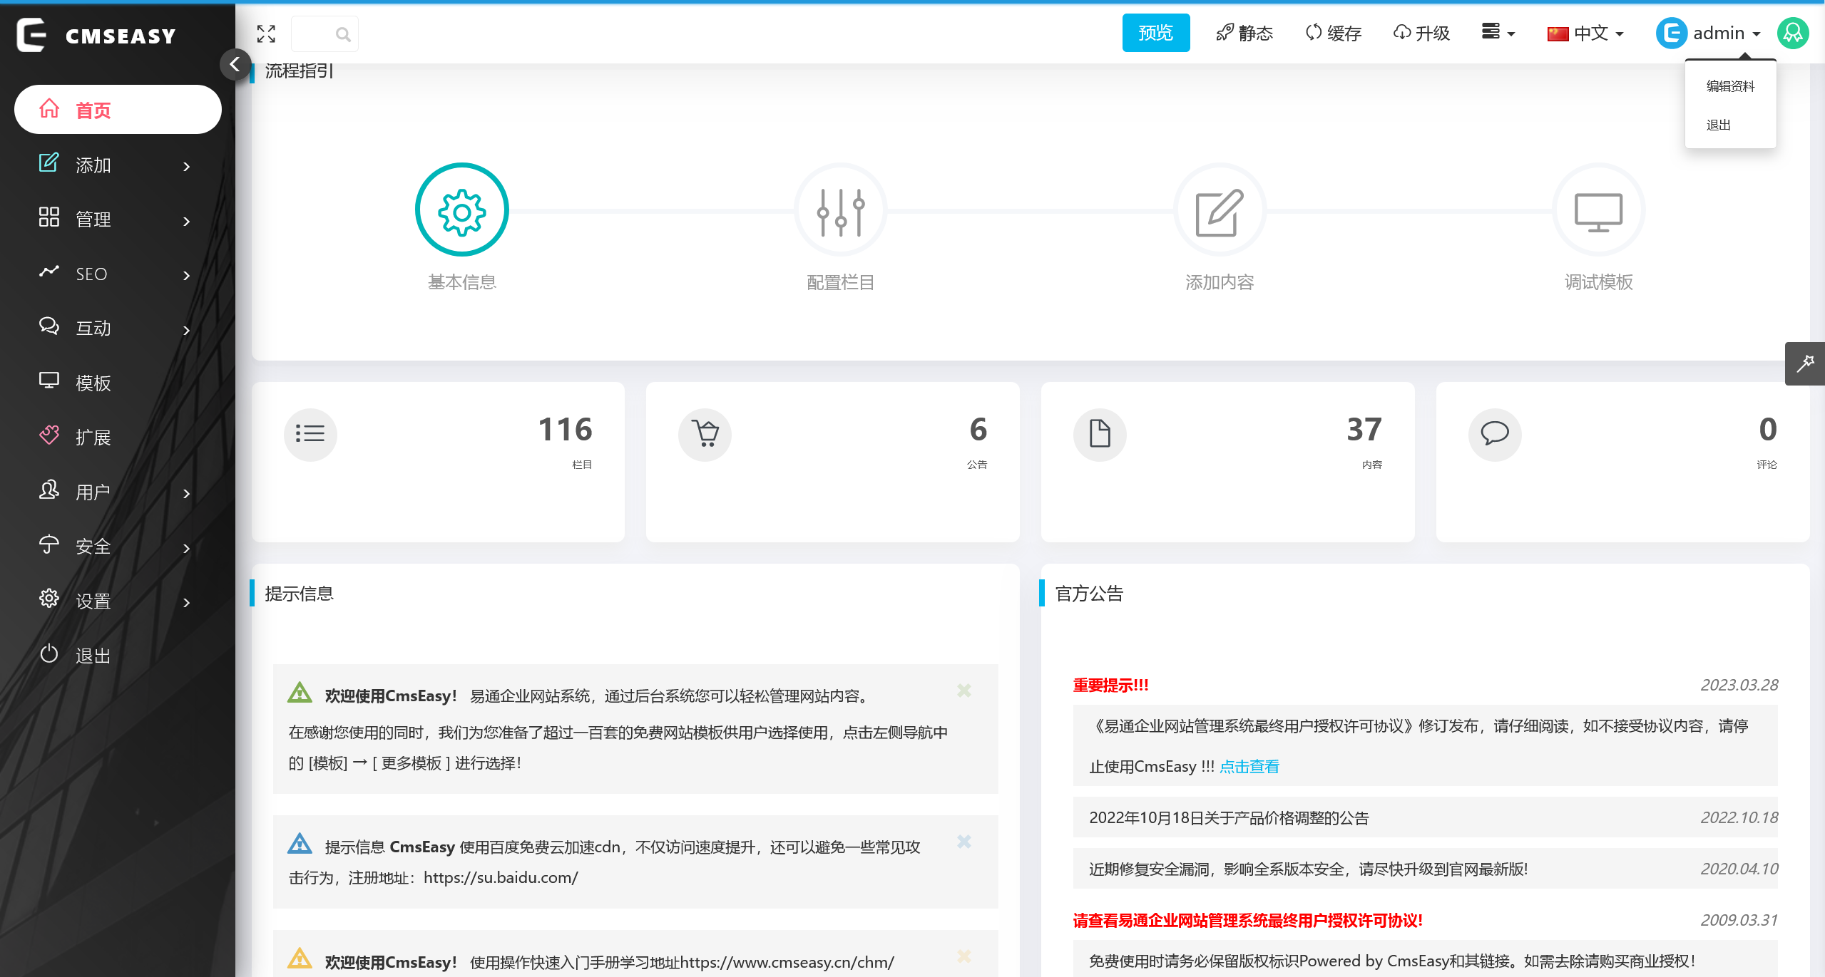
Task: Click the 添加内容 edit step icon
Action: pyautogui.click(x=1220, y=210)
